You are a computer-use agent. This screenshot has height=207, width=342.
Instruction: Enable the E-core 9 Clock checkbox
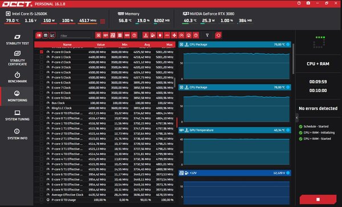pos(42,98)
